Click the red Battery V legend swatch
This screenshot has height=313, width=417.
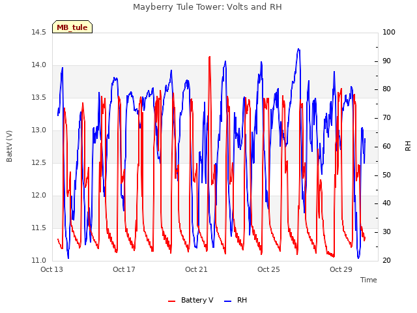172,301
